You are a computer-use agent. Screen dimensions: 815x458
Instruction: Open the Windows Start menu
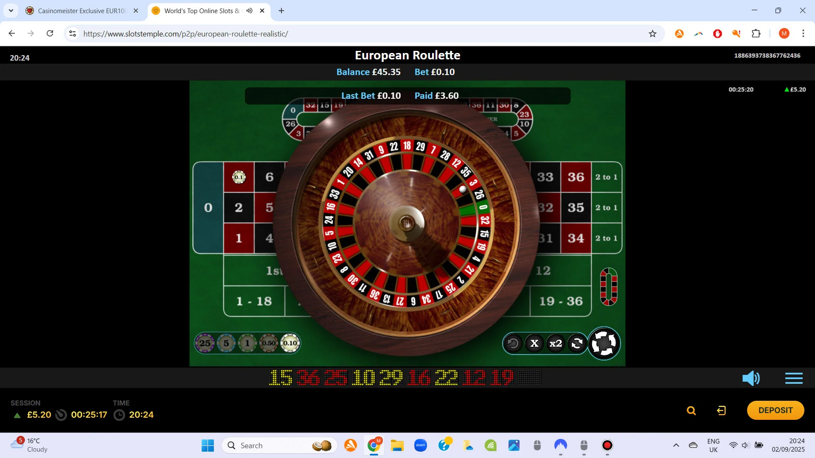pyautogui.click(x=208, y=445)
